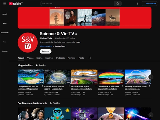This screenshot has width=160, height=120.
Task: Switch to the Shorts channel tab
Action: point(39,58)
